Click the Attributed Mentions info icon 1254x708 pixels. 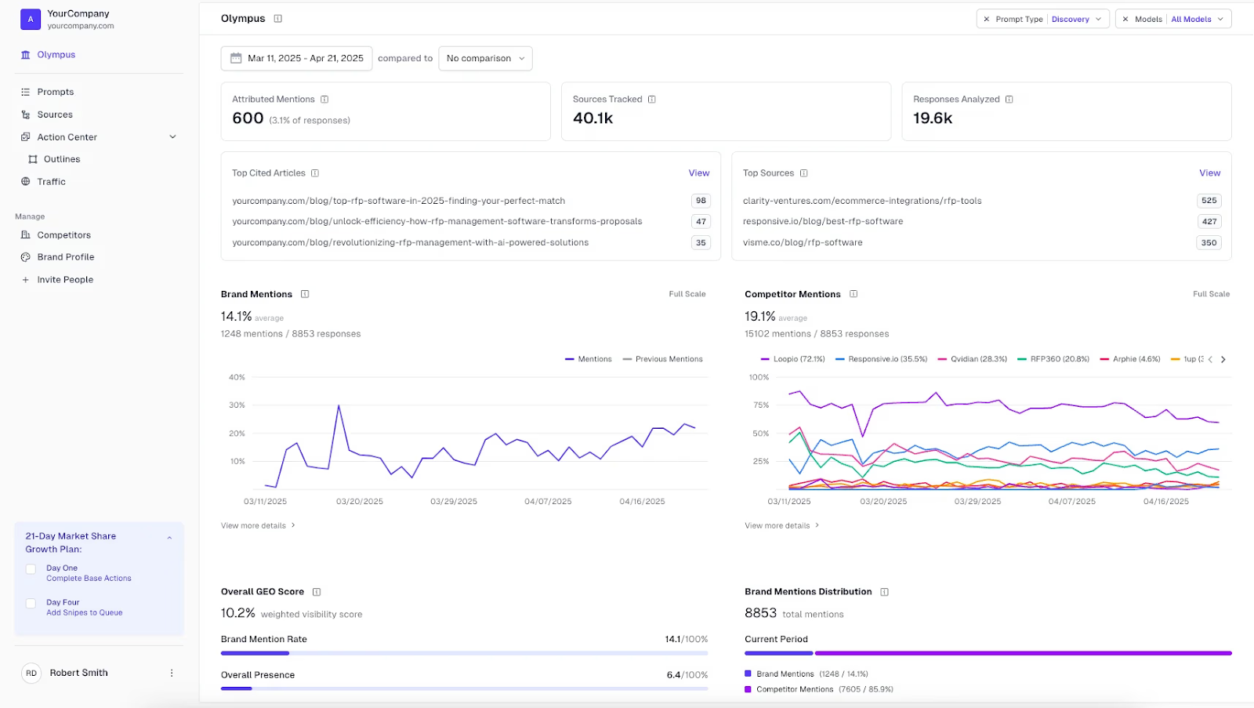326,99
